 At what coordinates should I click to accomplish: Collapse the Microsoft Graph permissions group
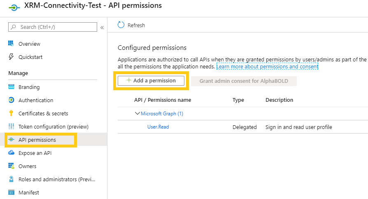(x=137, y=113)
